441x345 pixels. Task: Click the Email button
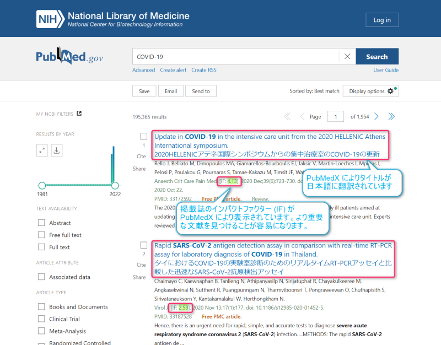(x=171, y=91)
